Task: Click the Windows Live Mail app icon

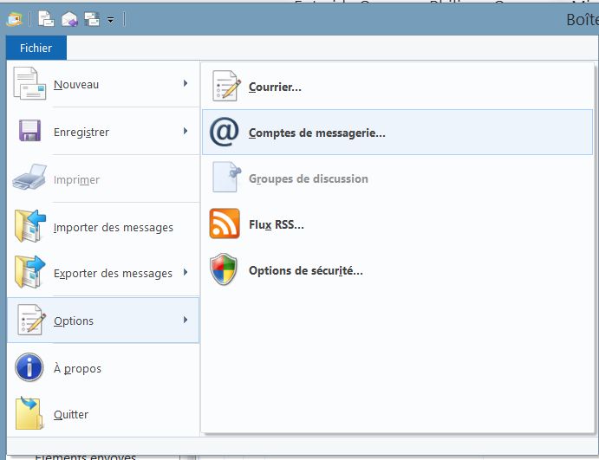Action: [x=14, y=19]
